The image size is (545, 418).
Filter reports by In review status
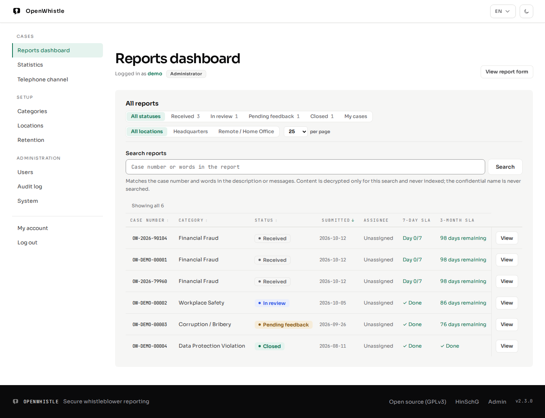[224, 116]
